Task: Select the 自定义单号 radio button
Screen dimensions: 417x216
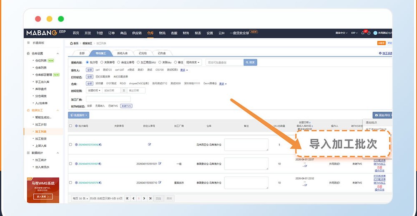Action: tap(118, 62)
